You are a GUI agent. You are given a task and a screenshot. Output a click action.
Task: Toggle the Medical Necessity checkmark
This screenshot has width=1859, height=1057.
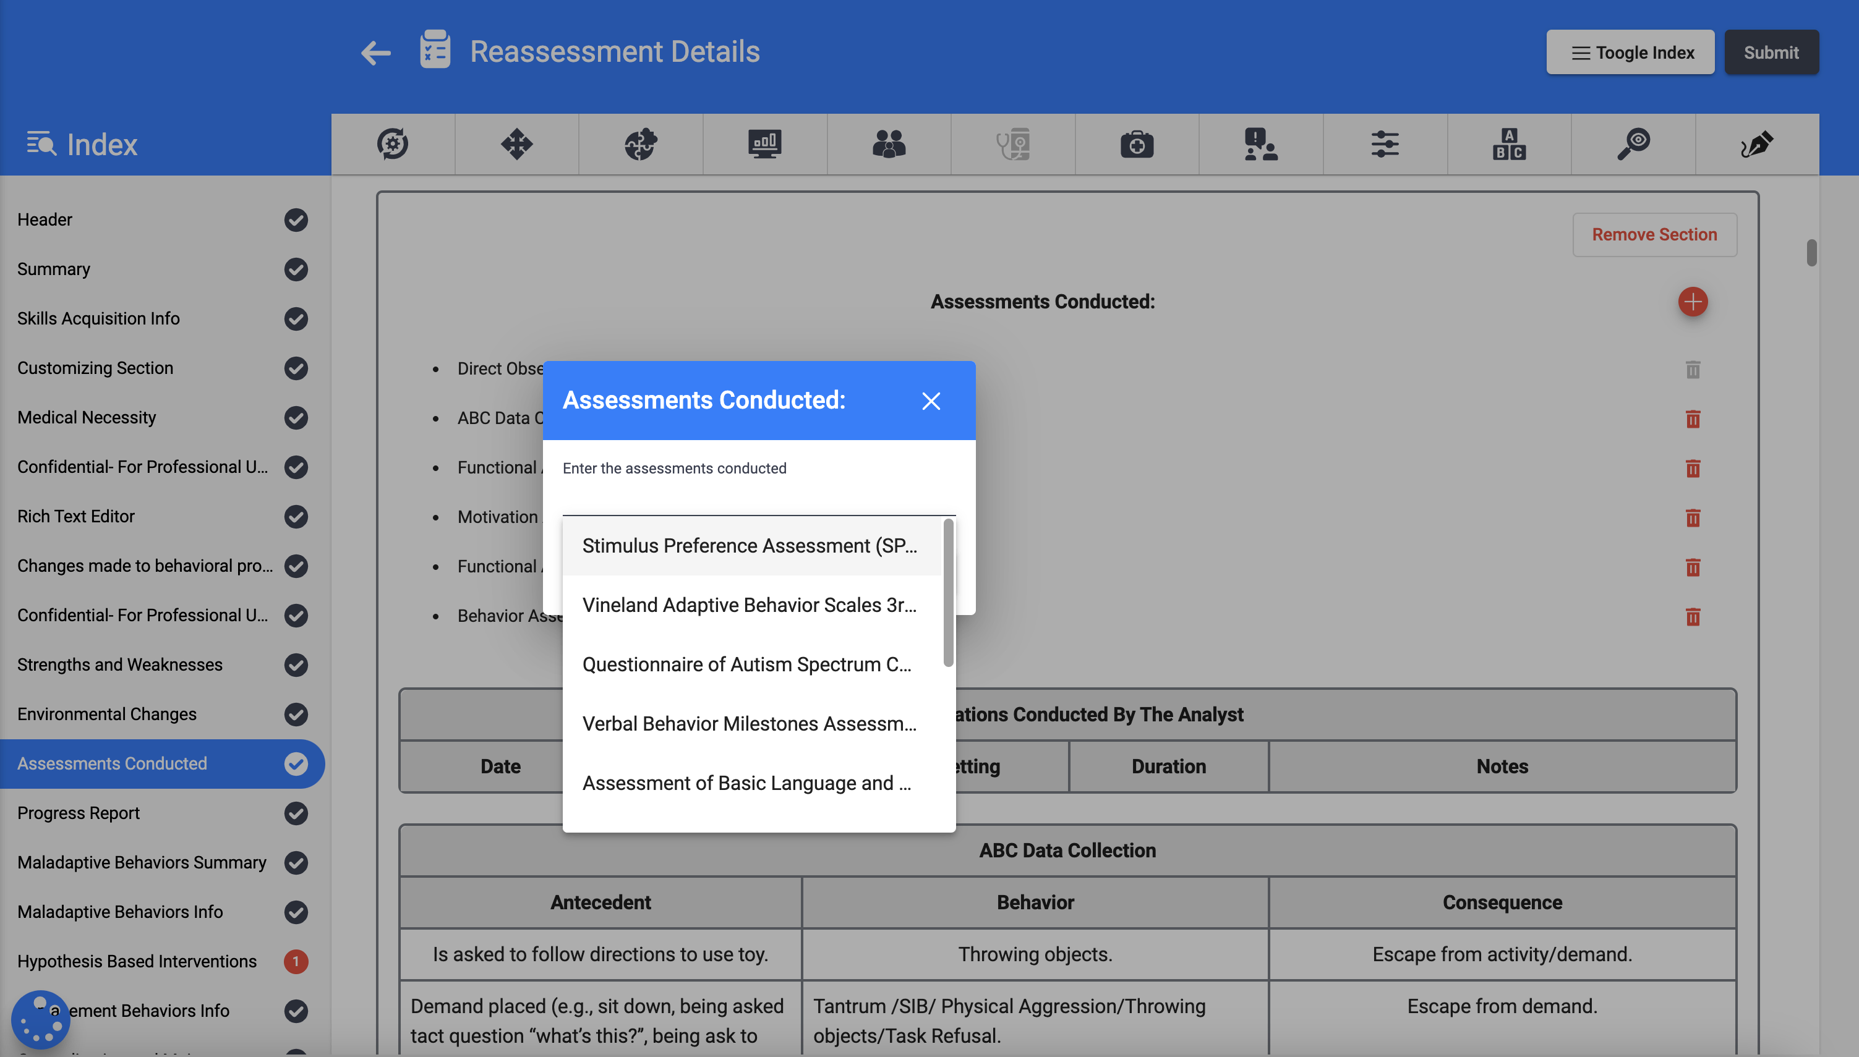pyautogui.click(x=296, y=417)
